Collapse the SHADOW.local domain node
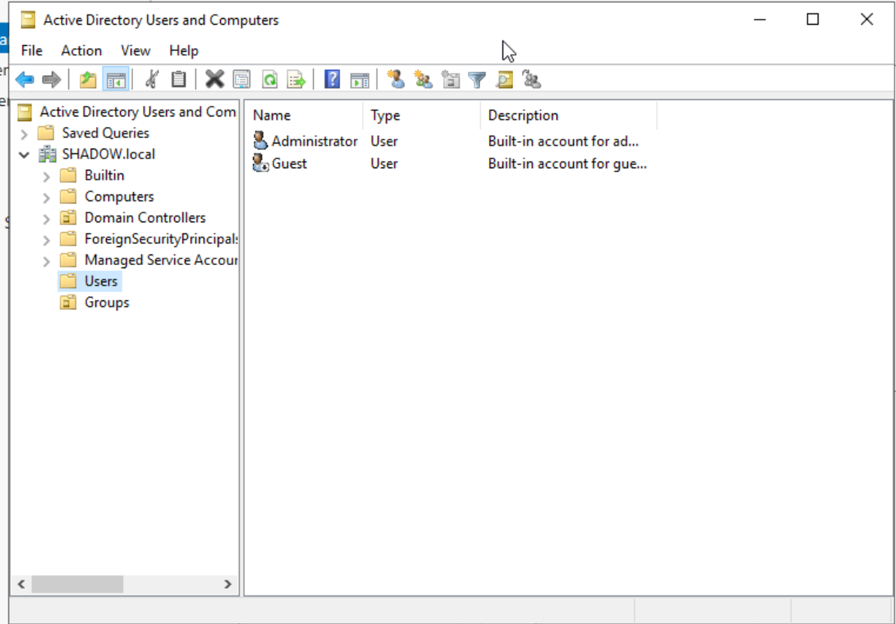Screen dimensions: 896x624 coord(25,155)
